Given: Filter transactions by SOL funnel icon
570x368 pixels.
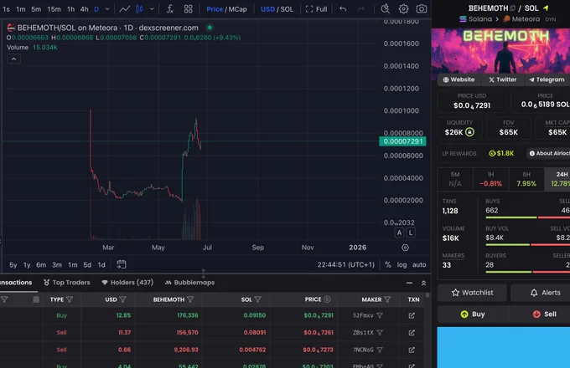Looking at the screenshot, I should 257,299.
